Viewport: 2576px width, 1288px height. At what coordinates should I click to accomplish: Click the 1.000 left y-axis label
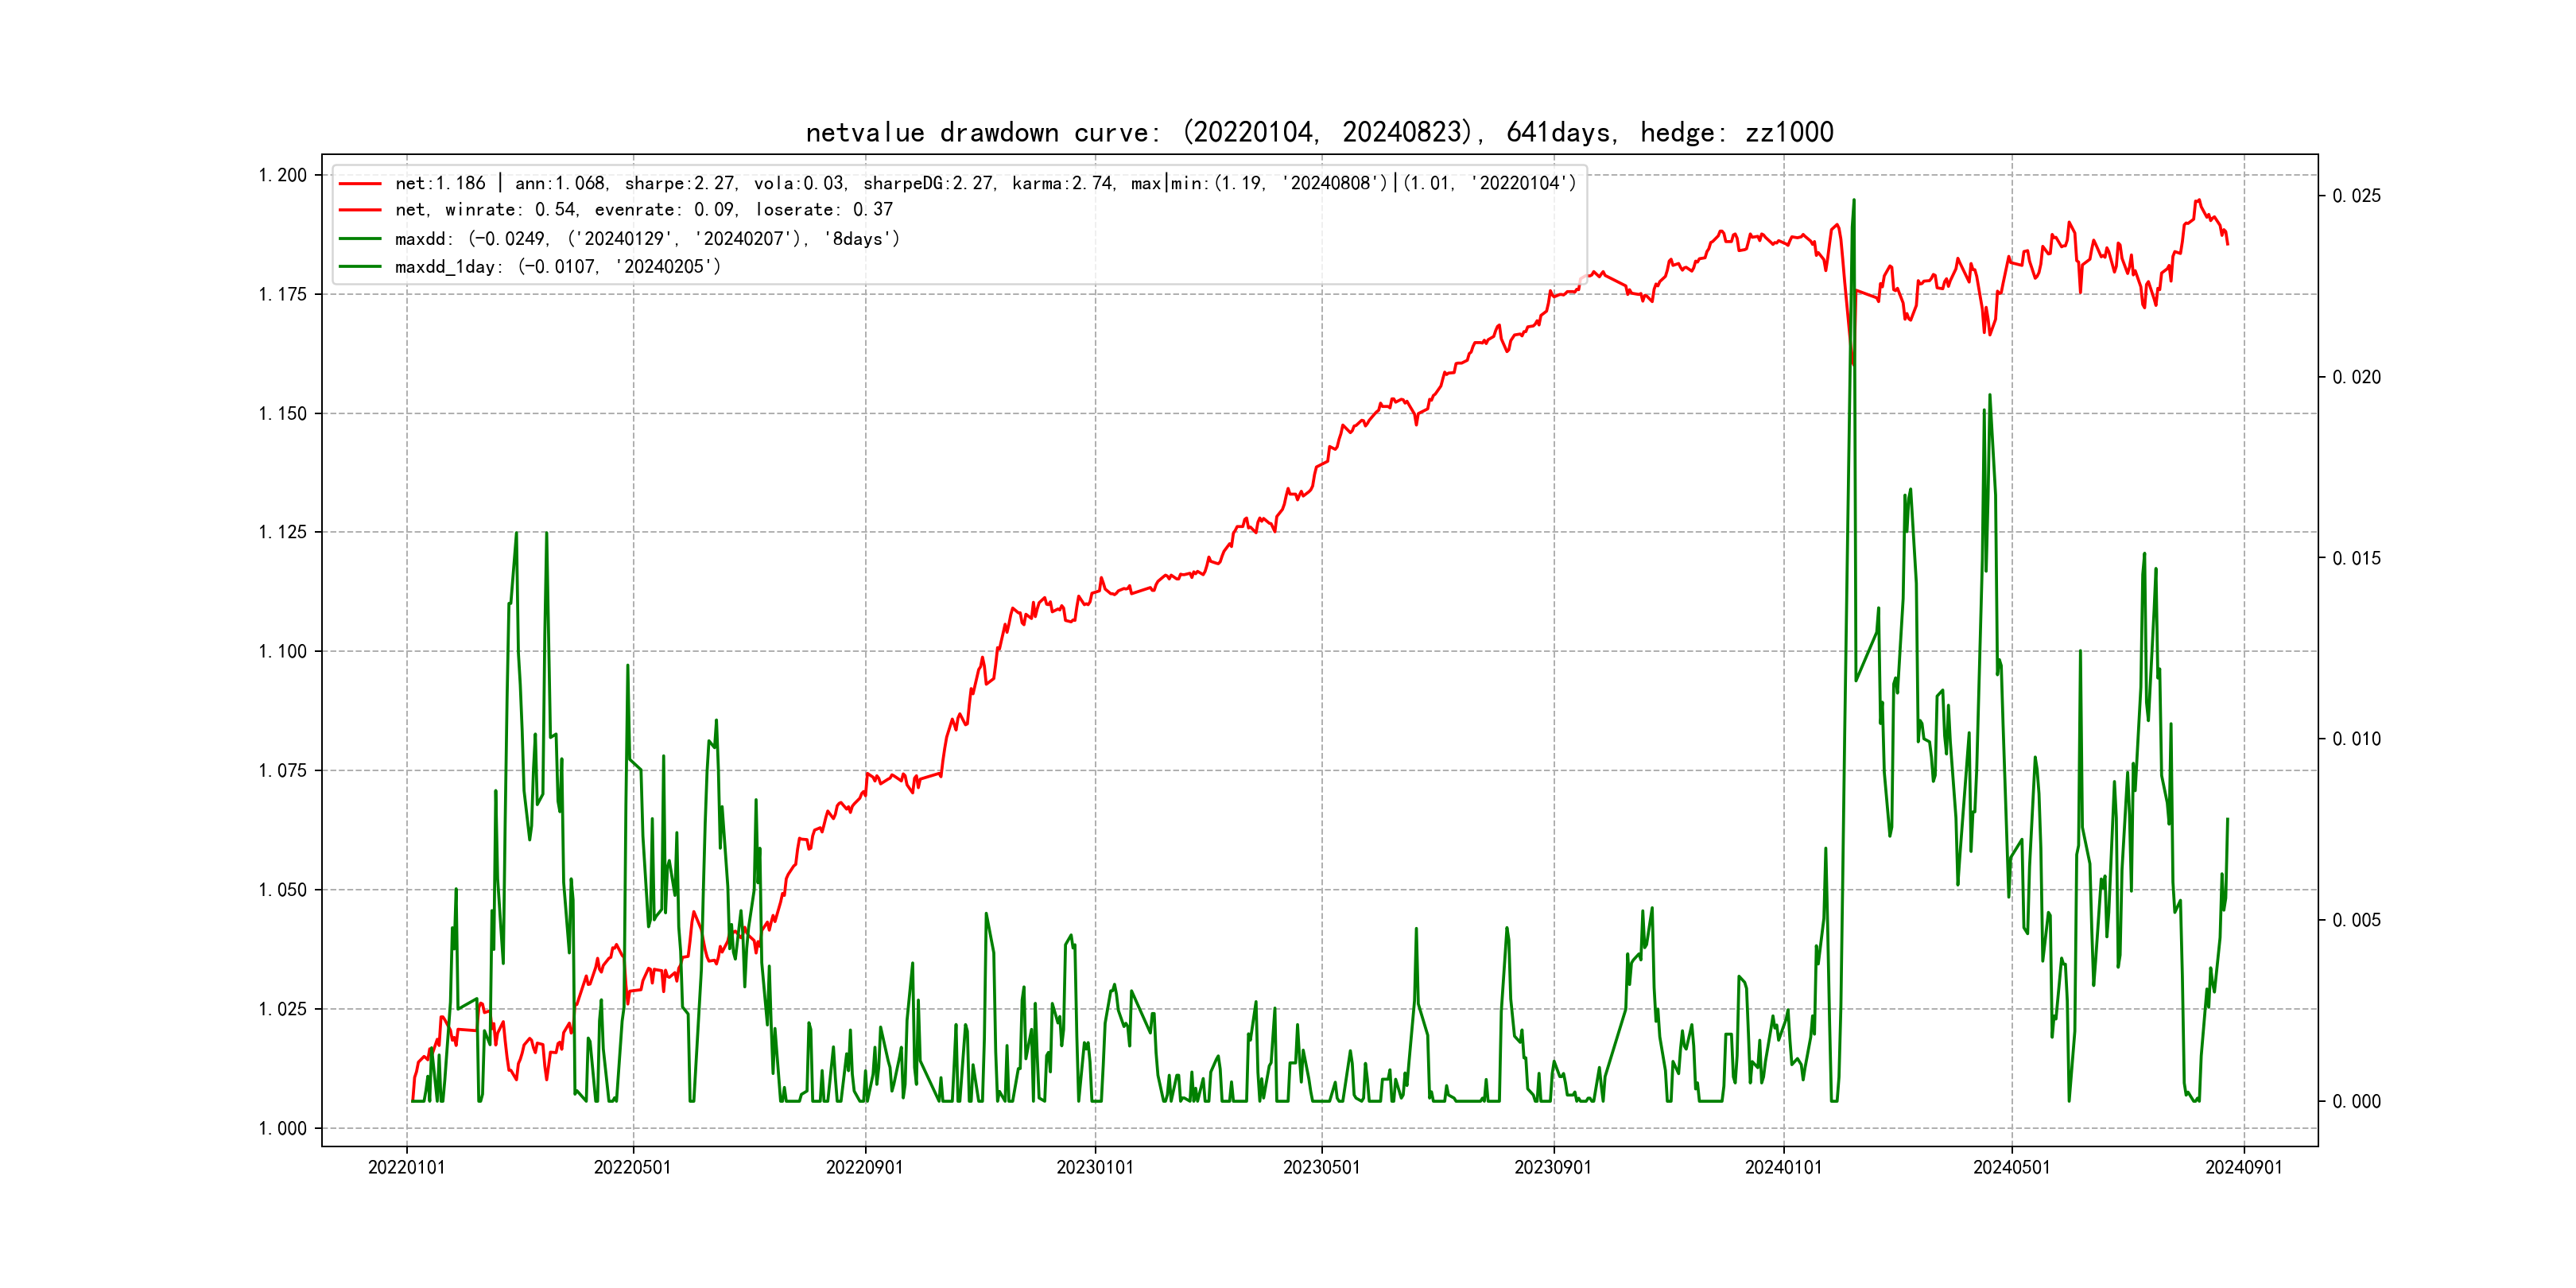coord(283,1129)
